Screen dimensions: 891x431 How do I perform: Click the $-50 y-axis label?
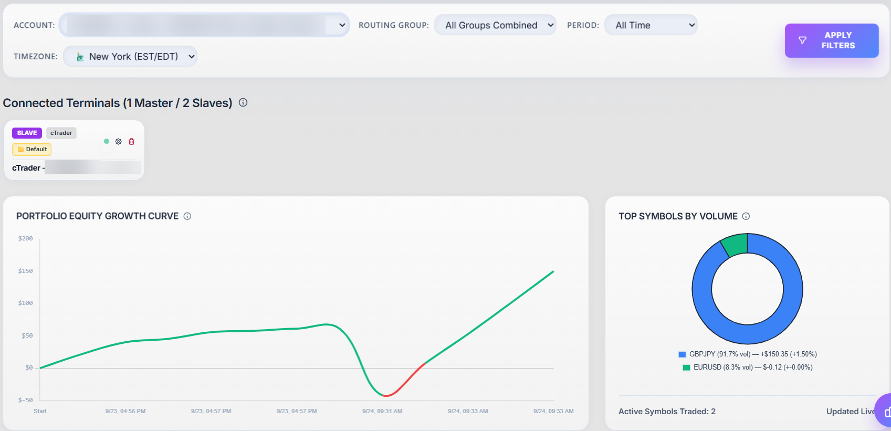(x=25, y=400)
